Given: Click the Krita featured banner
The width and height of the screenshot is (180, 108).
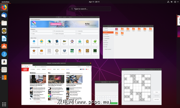Looking at the screenshot, I should (64, 24).
